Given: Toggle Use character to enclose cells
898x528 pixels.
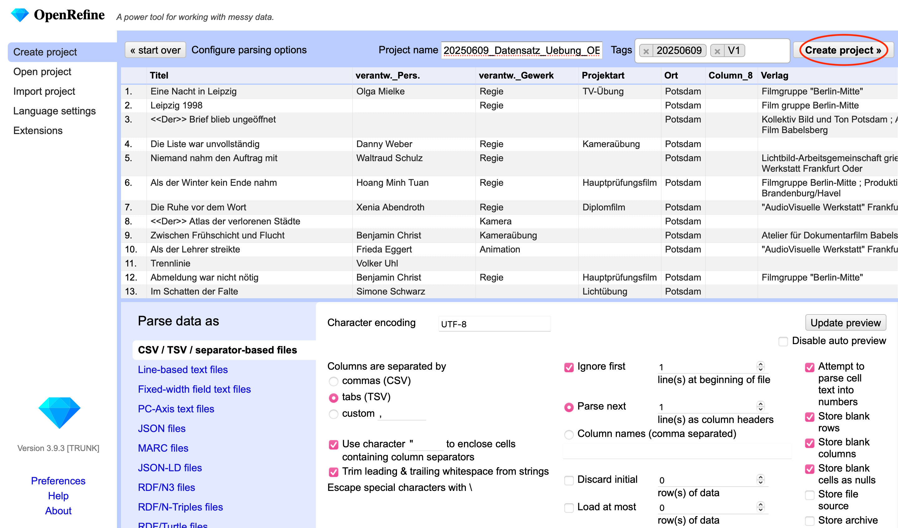Looking at the screenshot, I should point(334,445).
